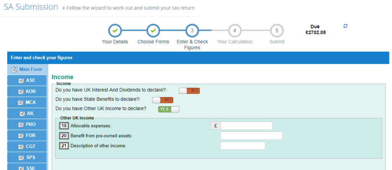Select the AIL sidebar tab
Screen dimensions: 392x170
click(x=27, y=113)
